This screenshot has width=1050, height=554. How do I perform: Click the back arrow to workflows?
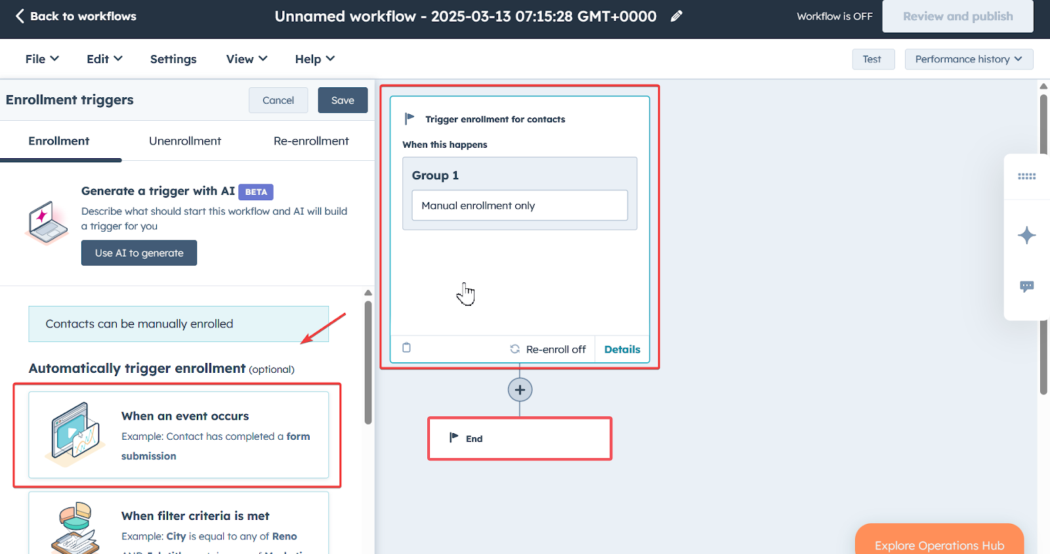tap(20, 16)
